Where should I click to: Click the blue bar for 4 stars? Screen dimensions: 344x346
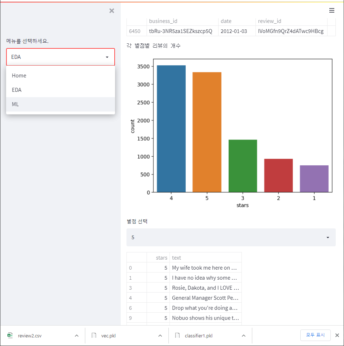pyautogui.click(x=171, y=129)
